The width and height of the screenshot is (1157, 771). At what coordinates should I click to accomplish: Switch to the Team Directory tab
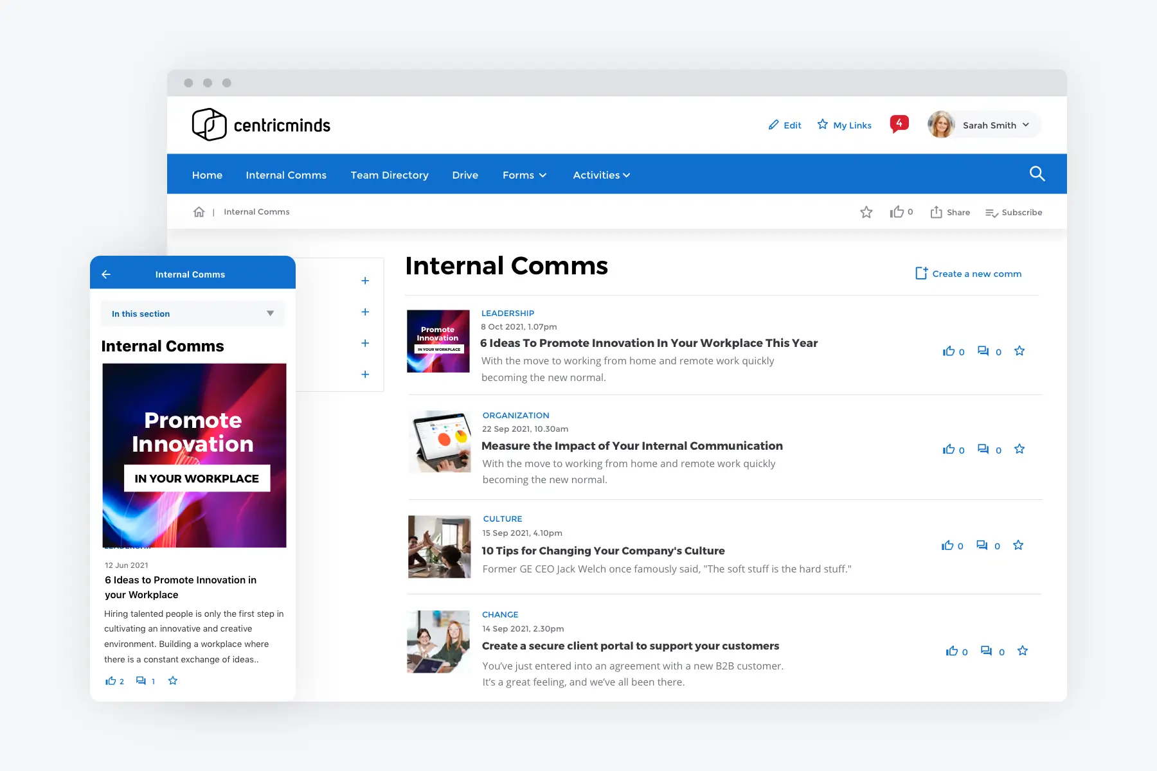(x=389, y=175)
